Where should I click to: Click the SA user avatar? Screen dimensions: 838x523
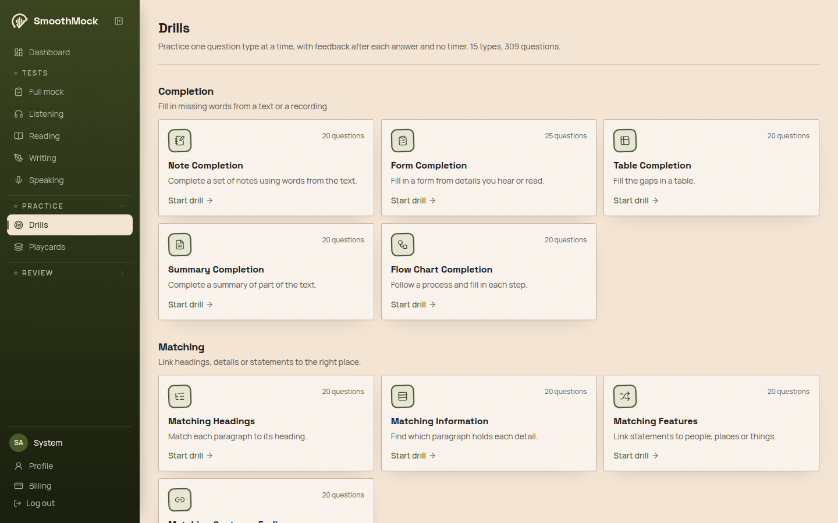[x=19, y=443]
